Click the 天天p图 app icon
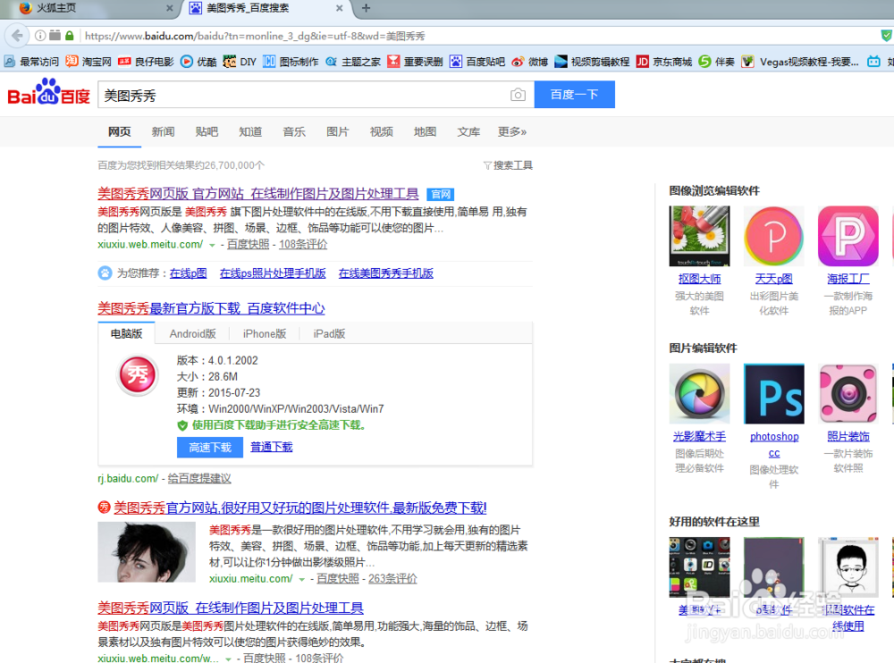The image size is (894, 663). pyautogui.click(x=773, y=236)
